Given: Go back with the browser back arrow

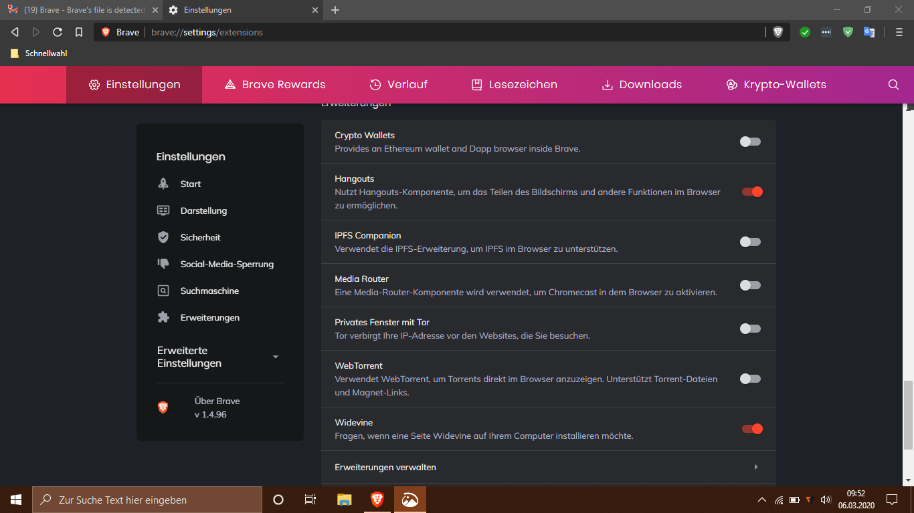Looking at the screenshot, I should 15,32.
